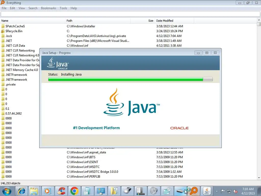This screenshot has width=261, height=196.
Task: Click the results list scroll up arrow
Action: click(259, 20)
